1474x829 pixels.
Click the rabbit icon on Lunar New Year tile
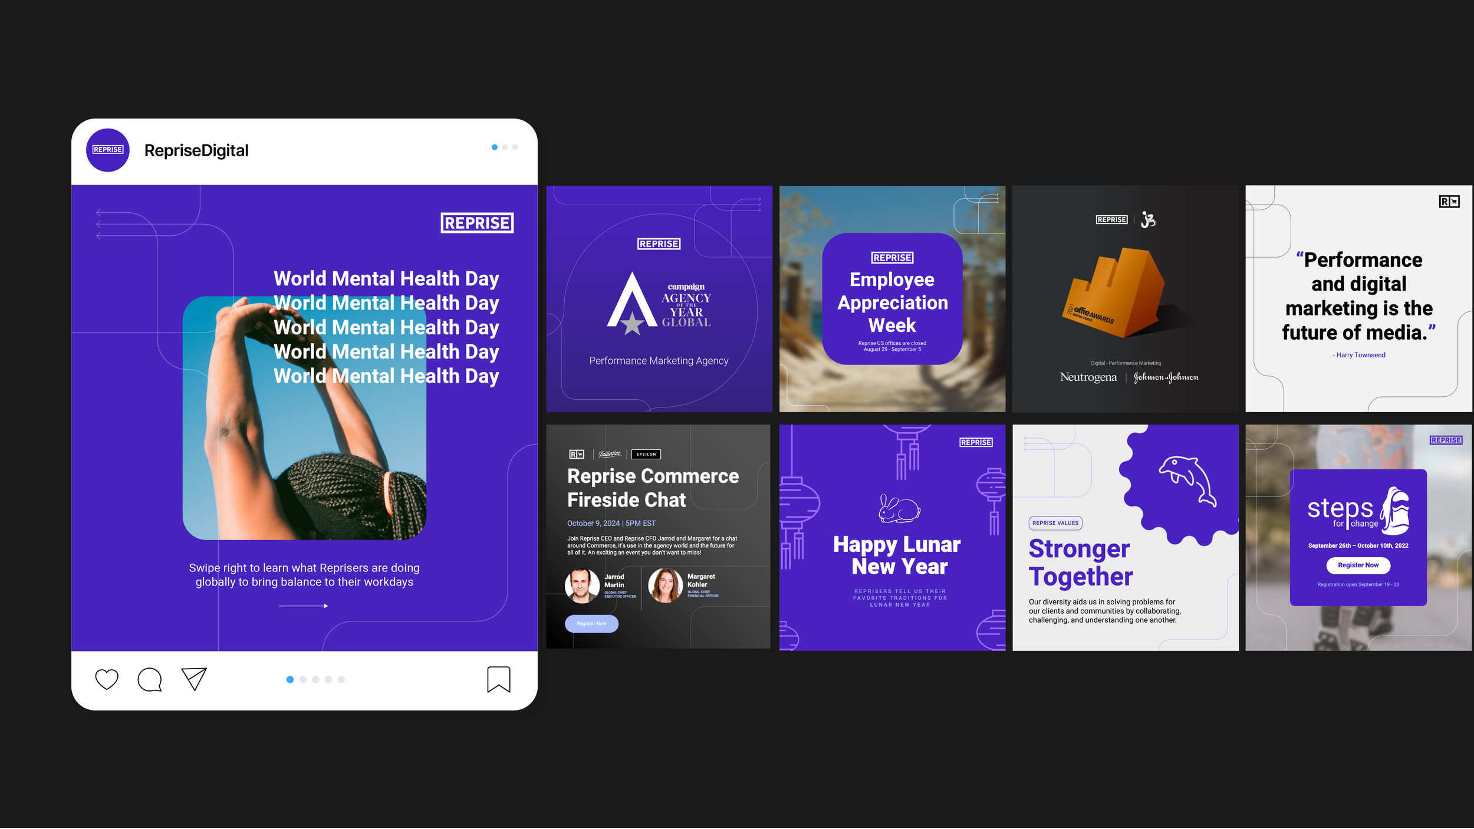(899, 509)
